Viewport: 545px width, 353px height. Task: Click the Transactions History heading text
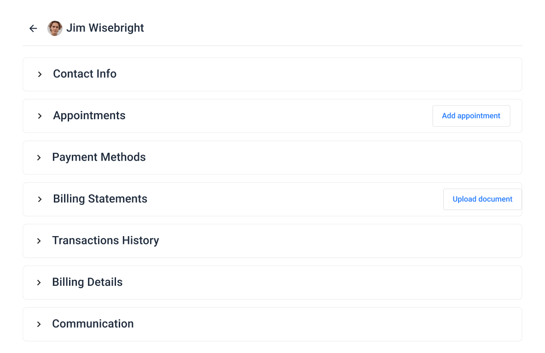(x=105, y=241)
